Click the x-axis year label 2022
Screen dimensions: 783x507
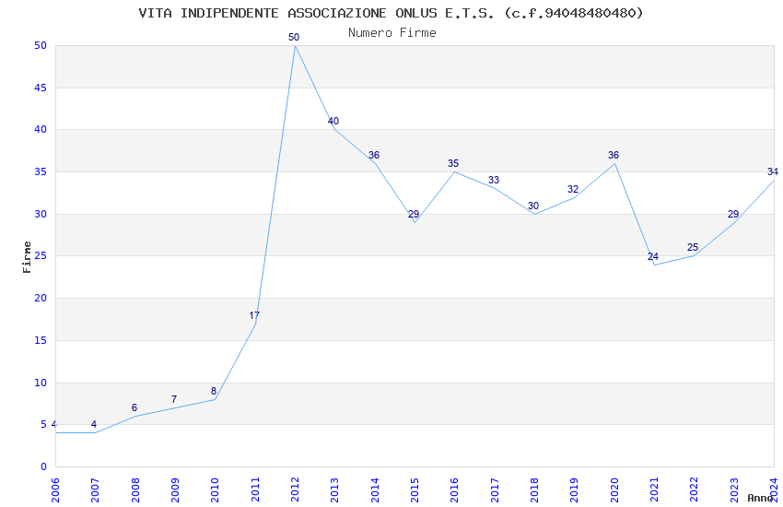(695, 489)
